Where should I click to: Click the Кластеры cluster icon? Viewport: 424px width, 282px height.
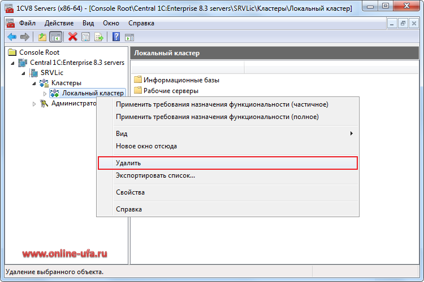pos(44,83)
